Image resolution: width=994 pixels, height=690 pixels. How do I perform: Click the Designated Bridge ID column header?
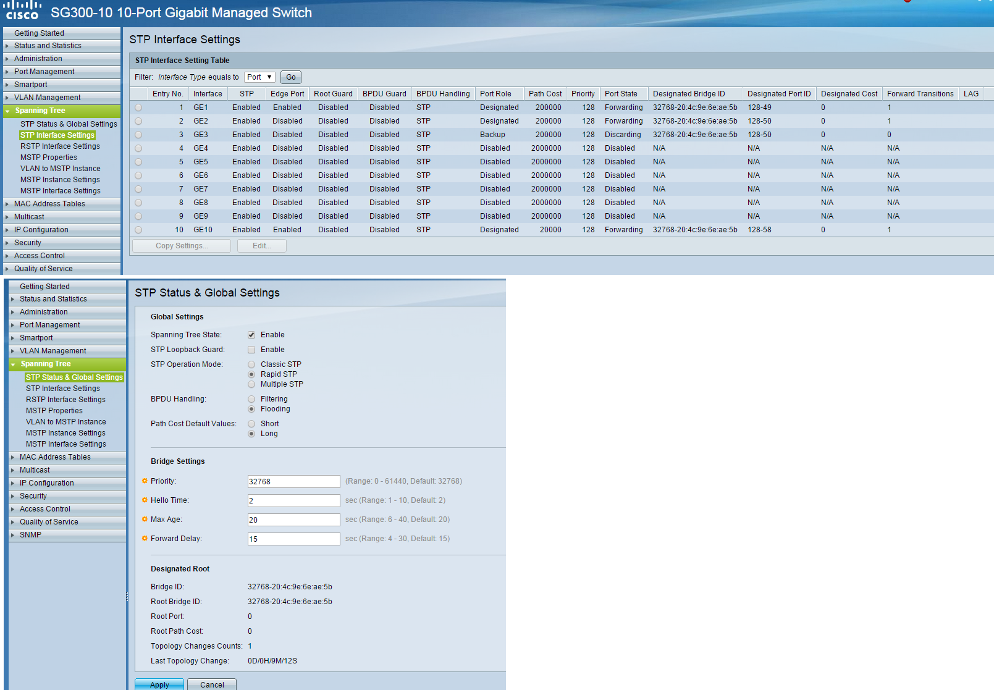coord(695,94)
